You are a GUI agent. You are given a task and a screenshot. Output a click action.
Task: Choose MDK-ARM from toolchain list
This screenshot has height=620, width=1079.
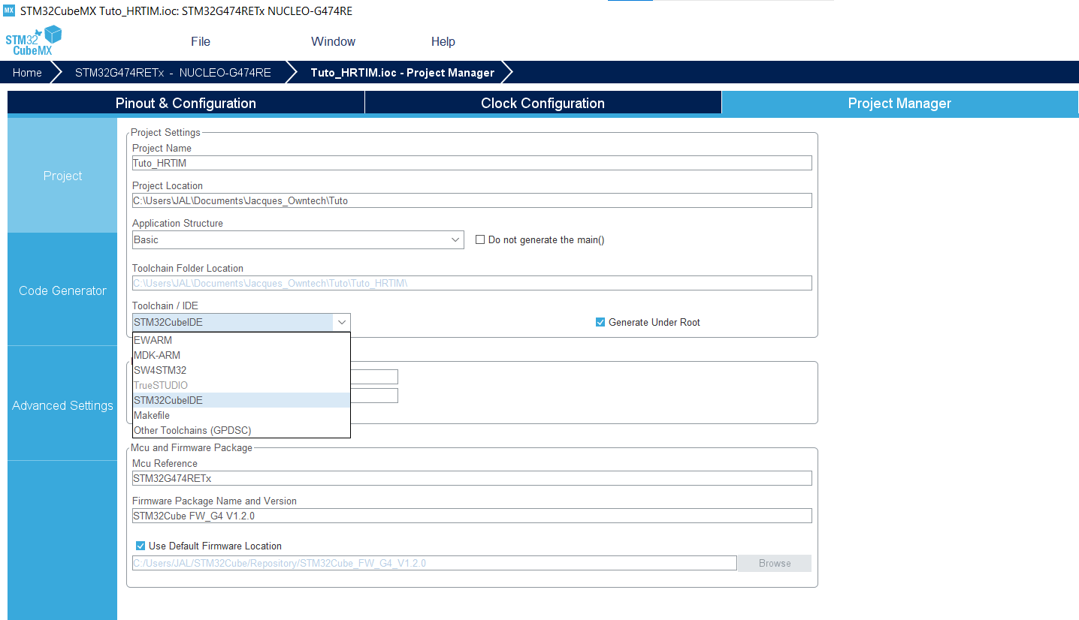click(x=241, y=355)
